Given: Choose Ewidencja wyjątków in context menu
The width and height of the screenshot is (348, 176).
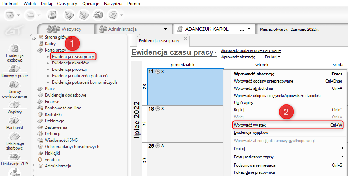Looking at the screenshot, I should coord(288,132).
